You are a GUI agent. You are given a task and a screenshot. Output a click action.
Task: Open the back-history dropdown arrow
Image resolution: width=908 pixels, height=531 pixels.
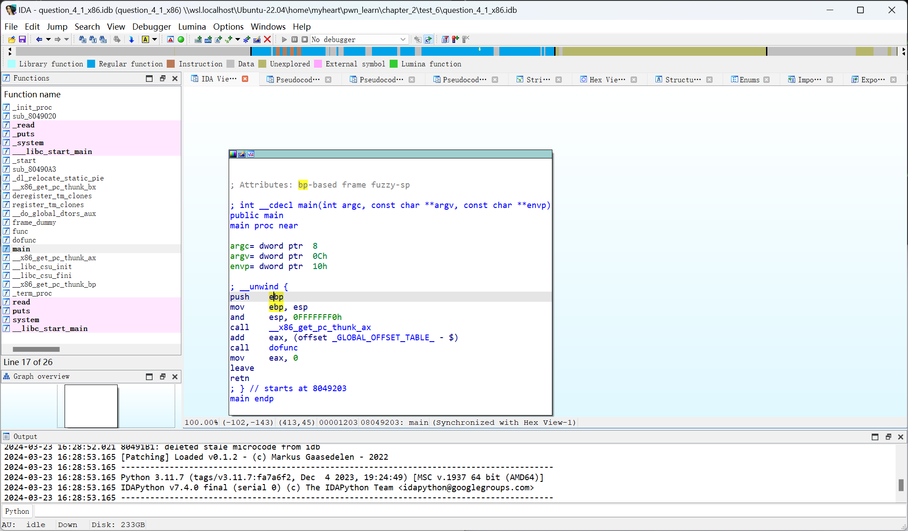pyautogui.click(x=48, y=39)
